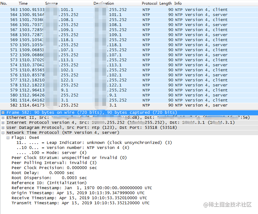This screenshot has width=258, height=214.
Task: Click the Info column header
Action: 178,3
